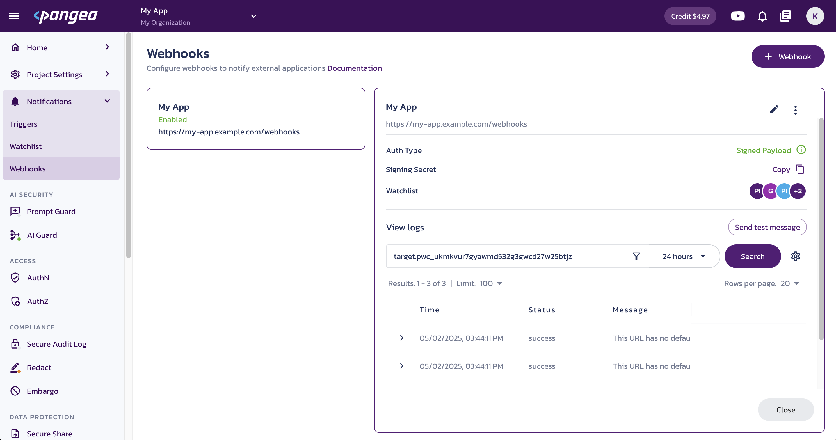Click webhook URL in details panel

click(456, 124)
